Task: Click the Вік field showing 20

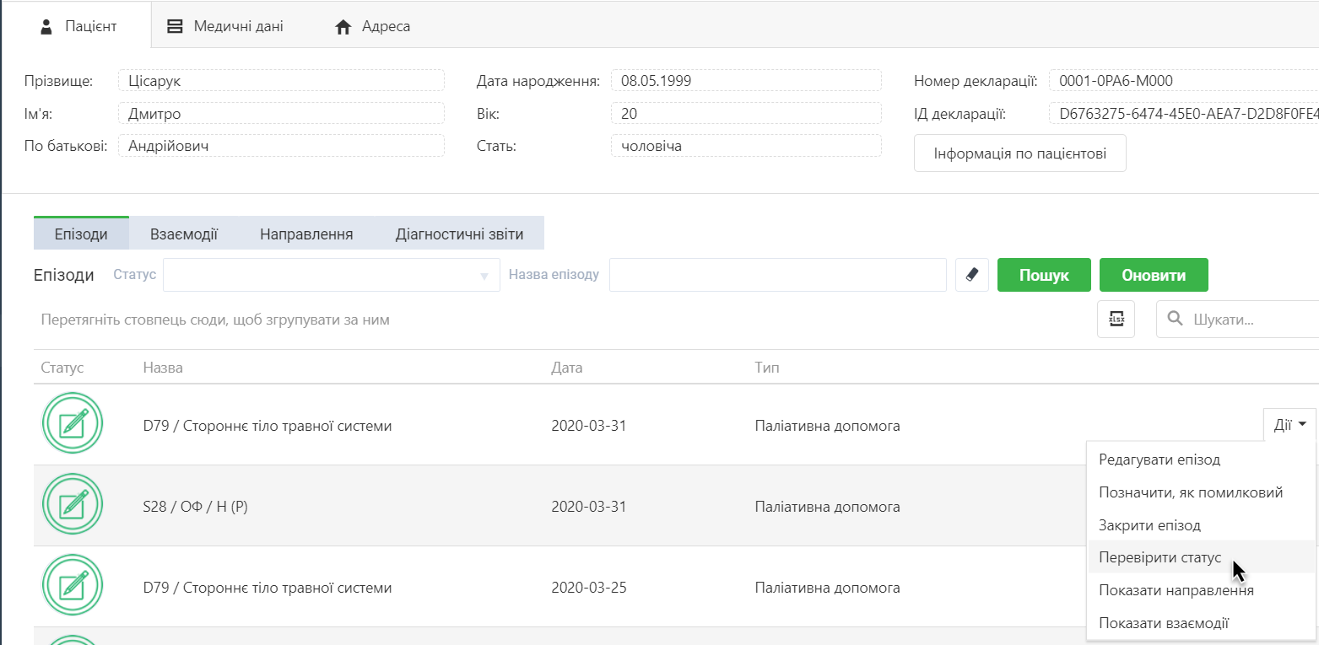Action: (746, 114)
